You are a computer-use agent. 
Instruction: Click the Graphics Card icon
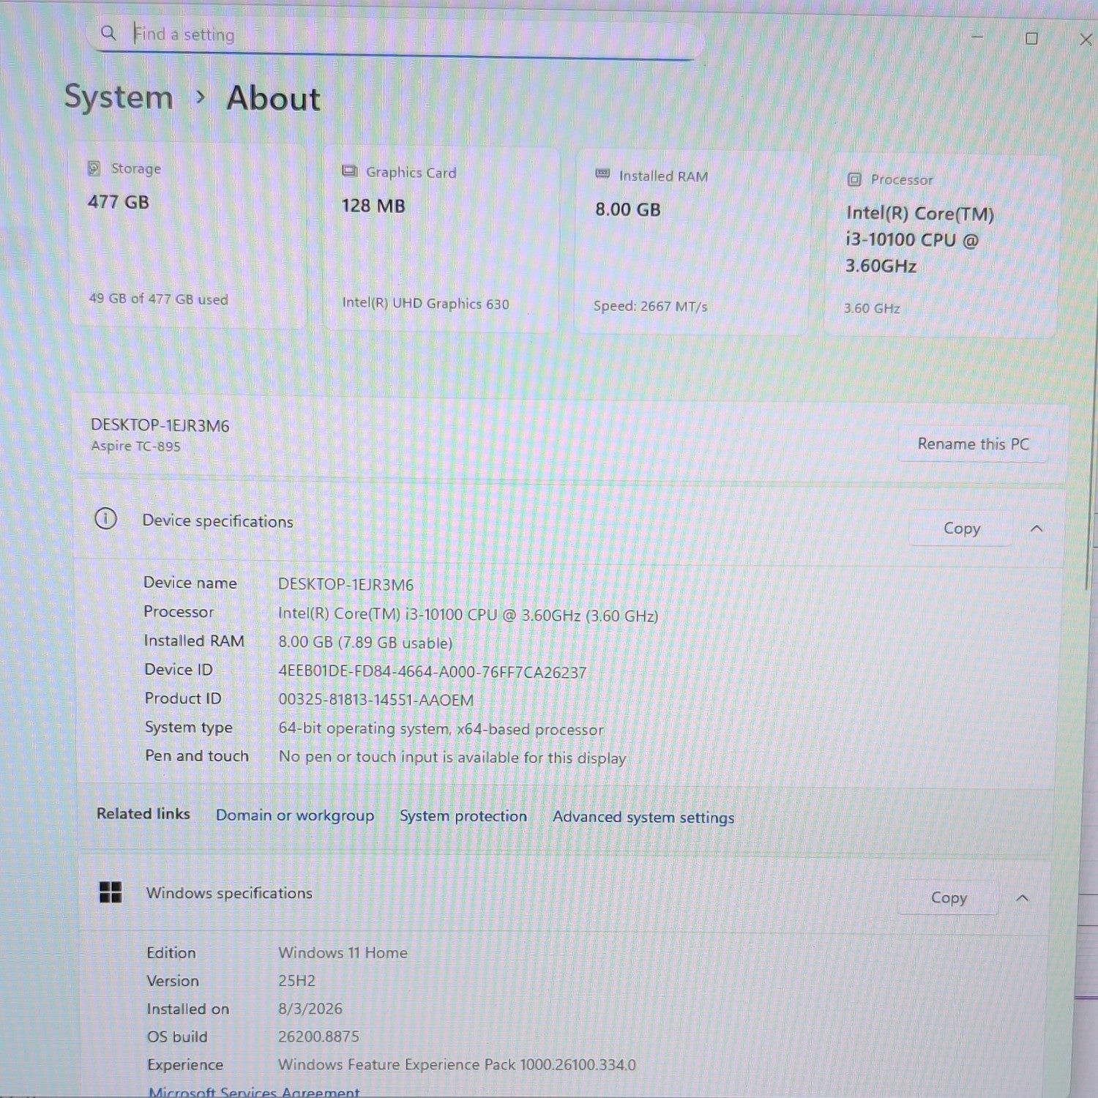pos(349,171)
